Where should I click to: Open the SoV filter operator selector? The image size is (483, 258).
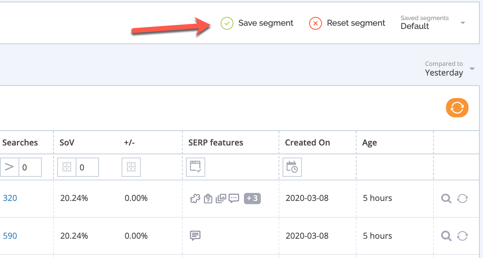pyautogui.click(x=67, y=167)
